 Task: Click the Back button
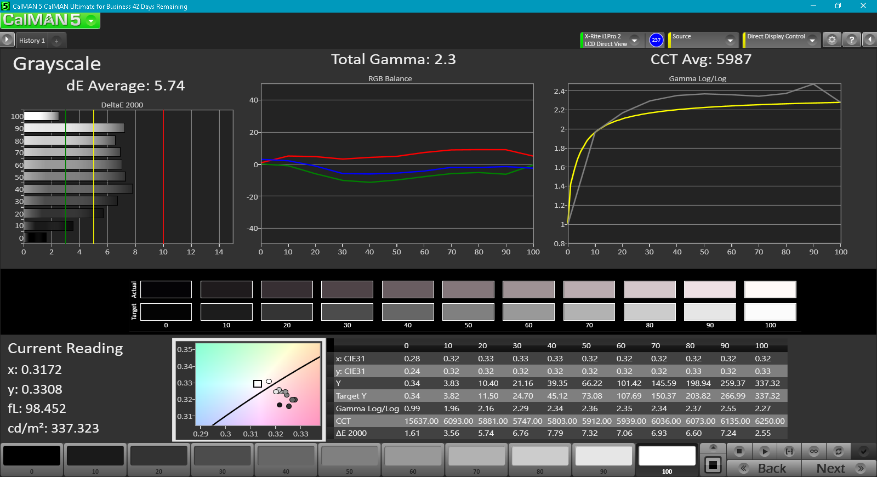coord(764,468)
